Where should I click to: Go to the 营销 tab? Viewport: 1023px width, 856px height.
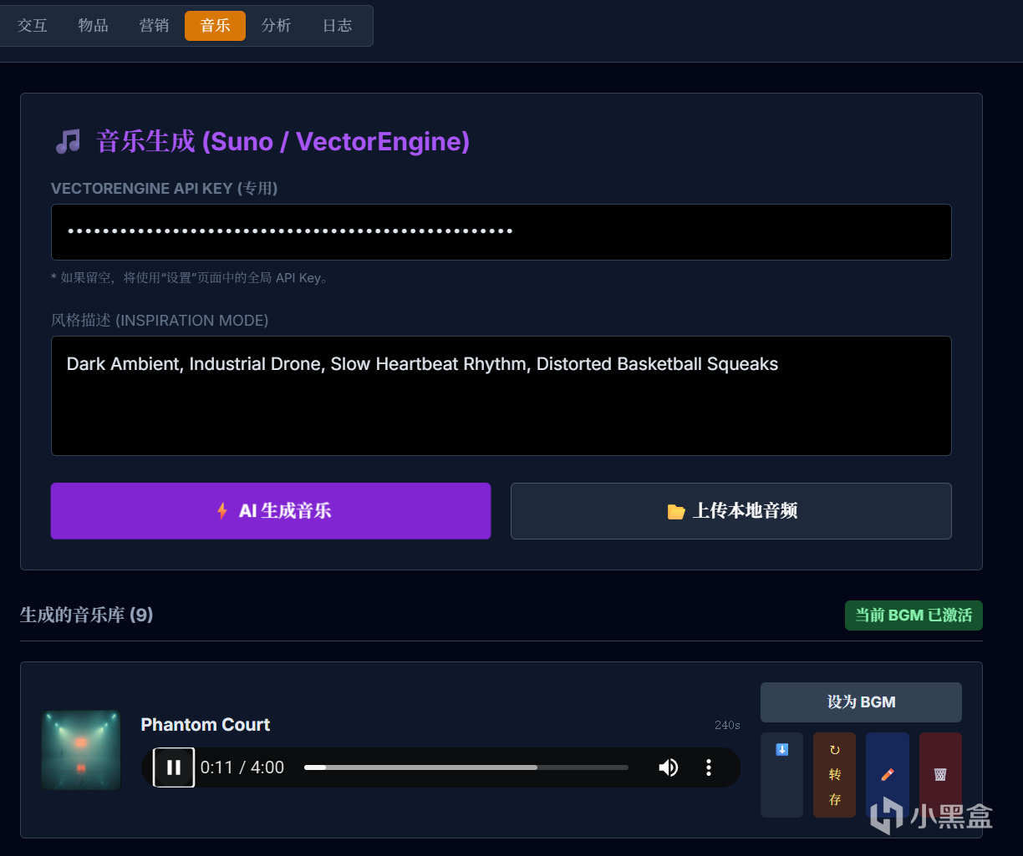click(x=154, y=26)
